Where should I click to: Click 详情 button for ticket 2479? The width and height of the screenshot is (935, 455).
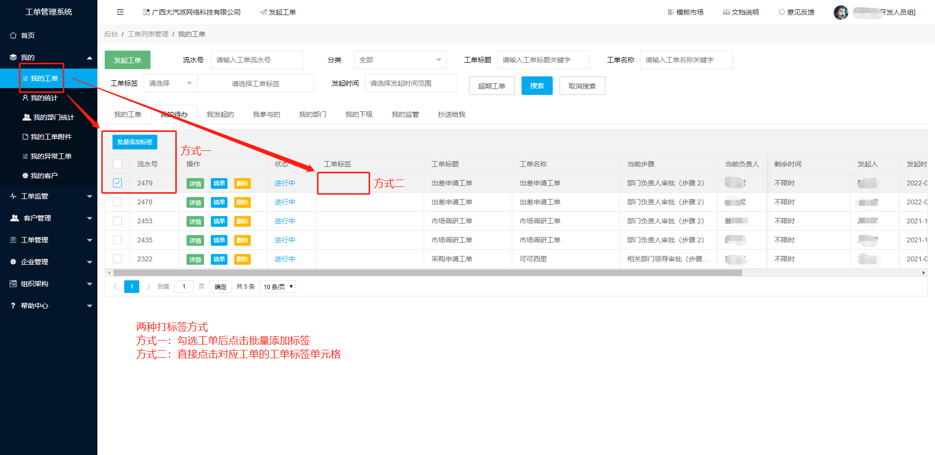pos(195,183)
